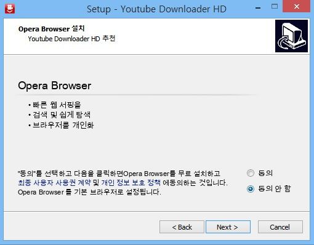
Task: Close the setup window
Action: pos(297,7)
